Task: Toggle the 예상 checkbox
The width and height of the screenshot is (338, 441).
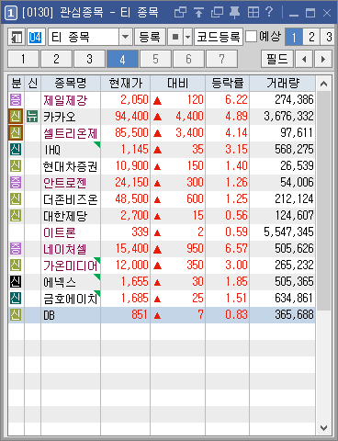Action: [x=251, y=37]
